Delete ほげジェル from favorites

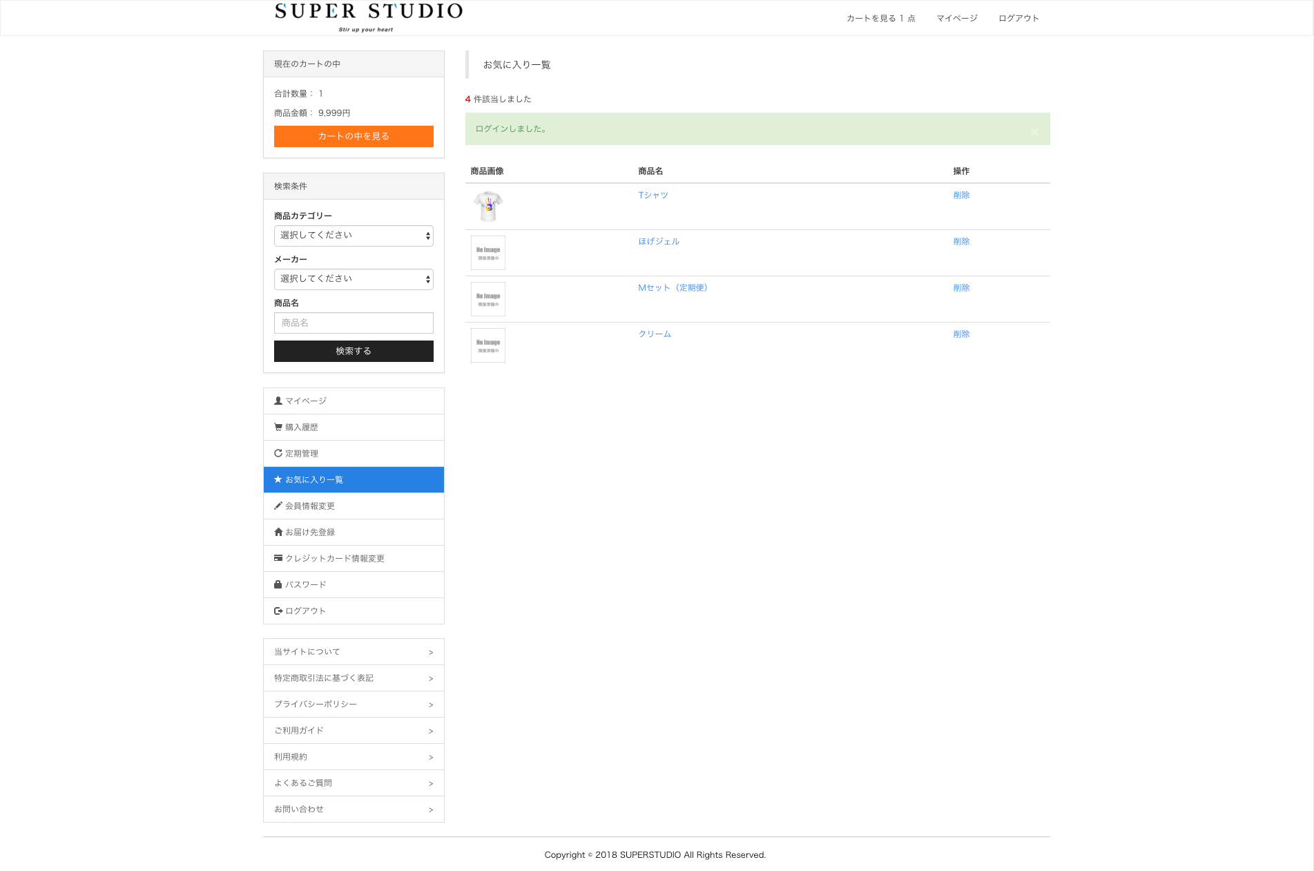click(x=961, y=242)
